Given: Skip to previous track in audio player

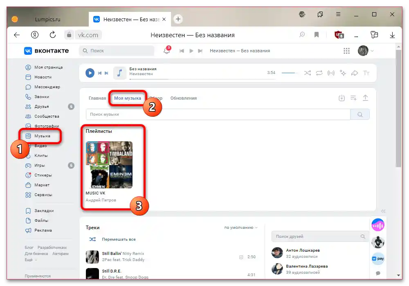Looking at the screenshot, I should tap(100, 73).
